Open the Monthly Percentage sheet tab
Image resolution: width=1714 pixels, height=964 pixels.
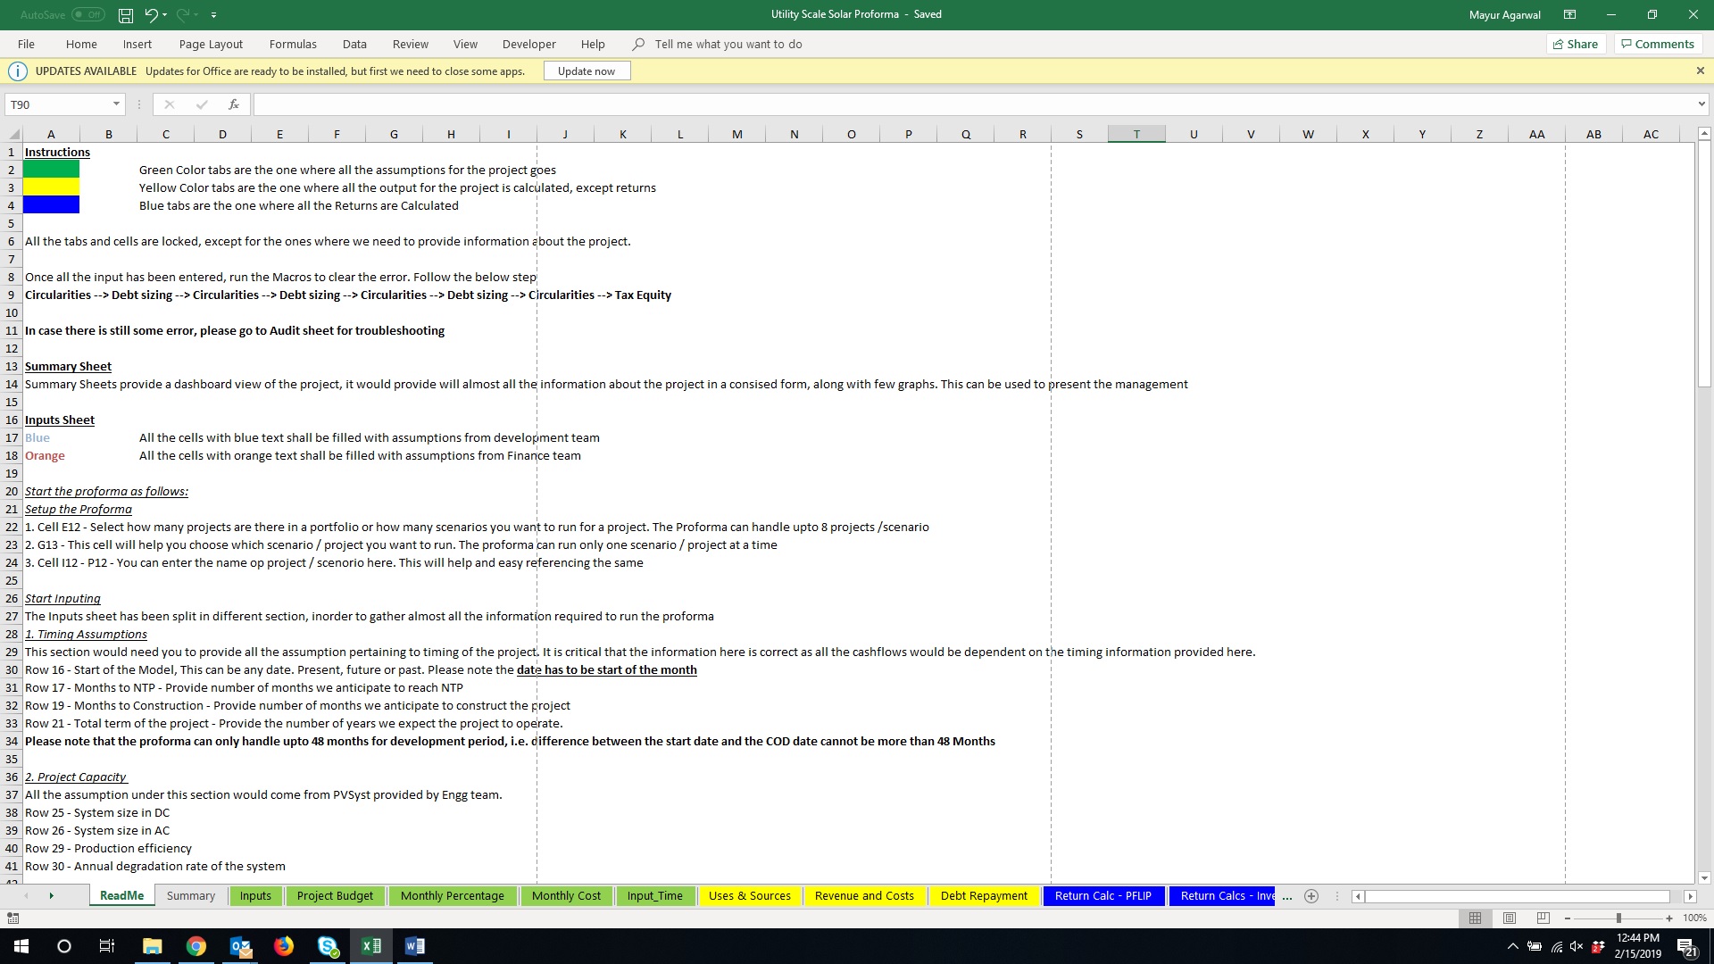pyautogui.click(x=453, y=895)
